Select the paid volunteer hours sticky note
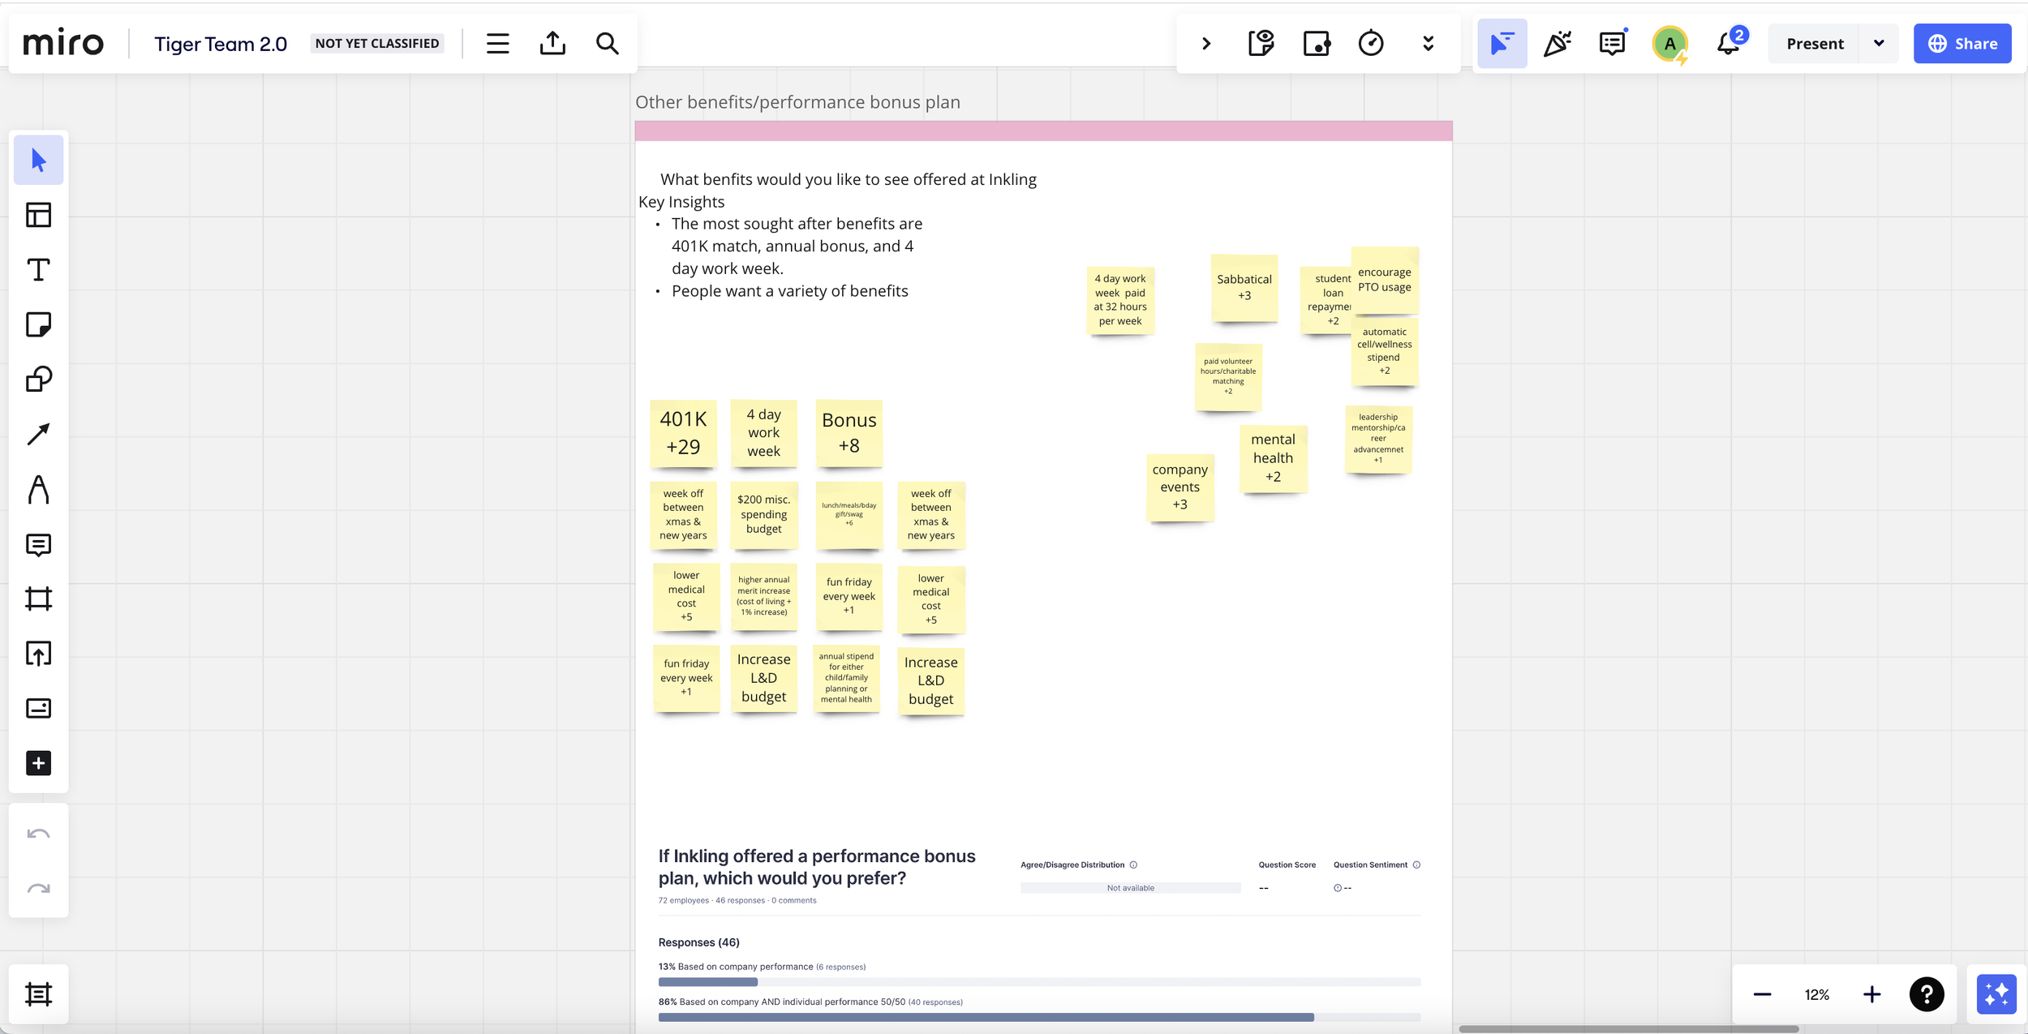 pyautogui.click(x=1228, y=376)
